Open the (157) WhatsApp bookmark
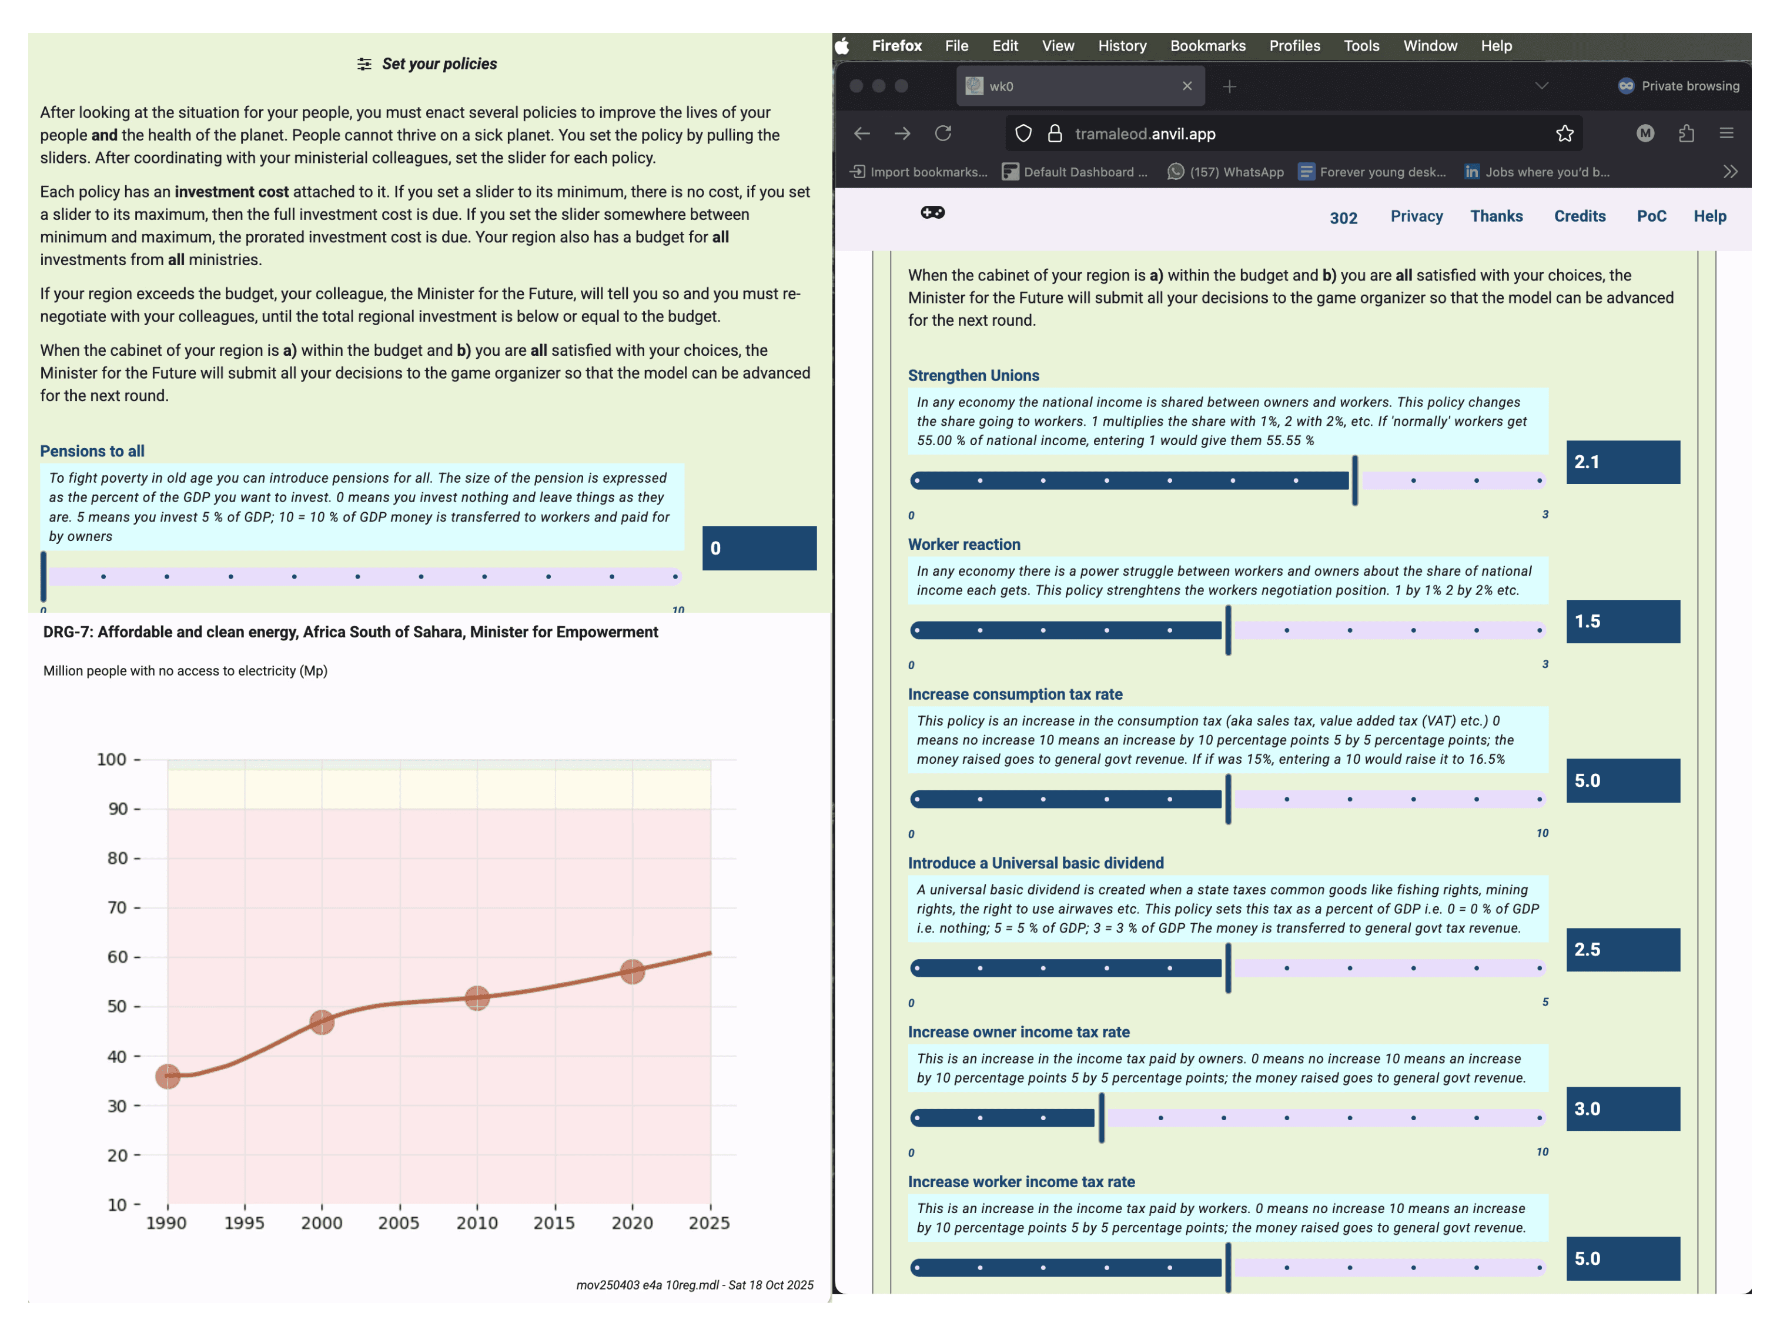This screenshot has height=1336, width=1780. tap(1226, 172)
